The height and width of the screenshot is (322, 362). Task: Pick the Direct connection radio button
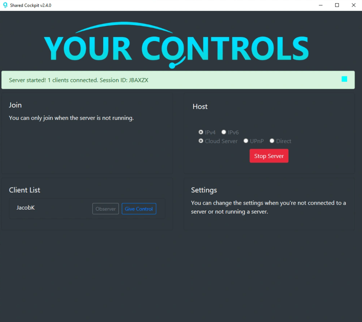click(x=272, y=141)
